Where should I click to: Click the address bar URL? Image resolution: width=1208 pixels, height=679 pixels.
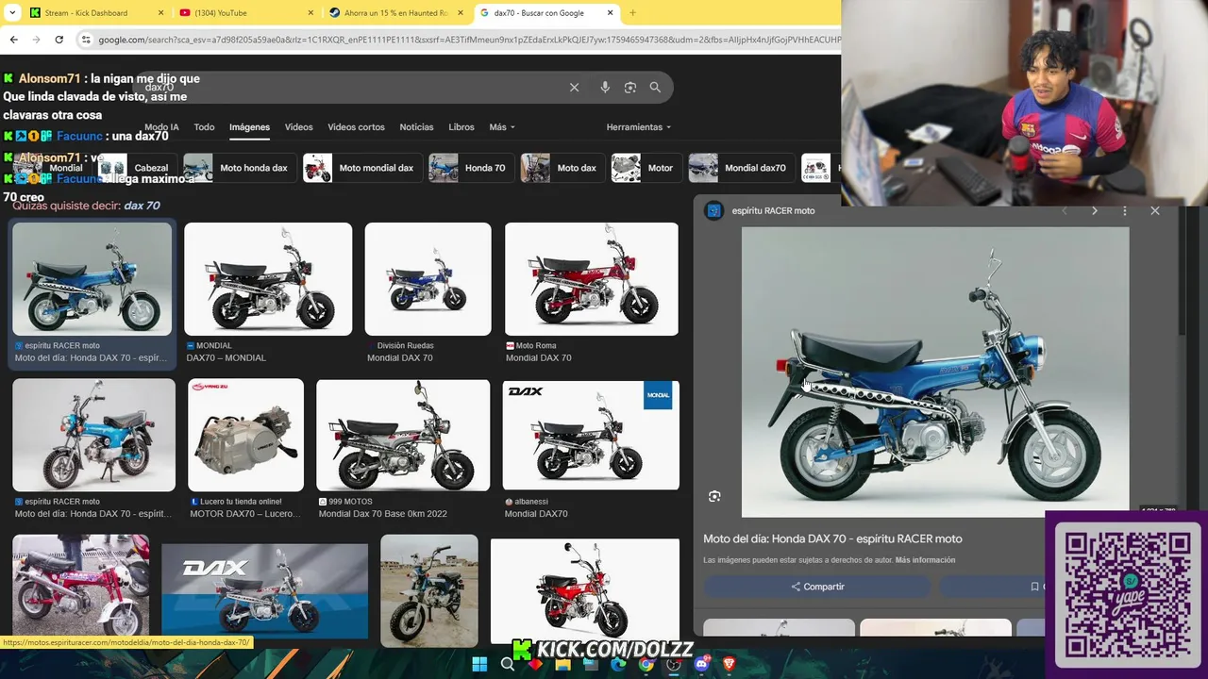[469, 40]
